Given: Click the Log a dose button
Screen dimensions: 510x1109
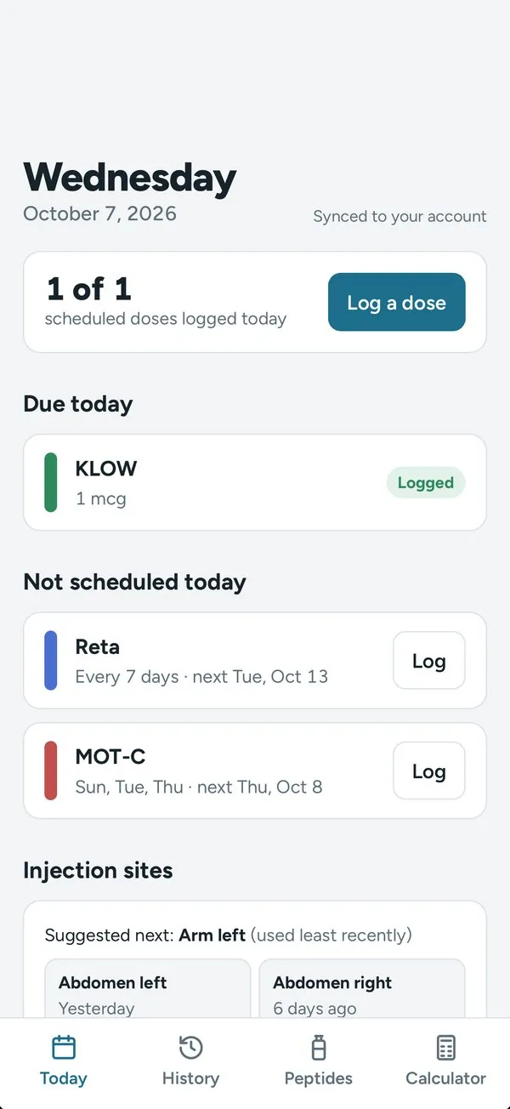Looking at the screenshot, I should (x=397, y=302).
